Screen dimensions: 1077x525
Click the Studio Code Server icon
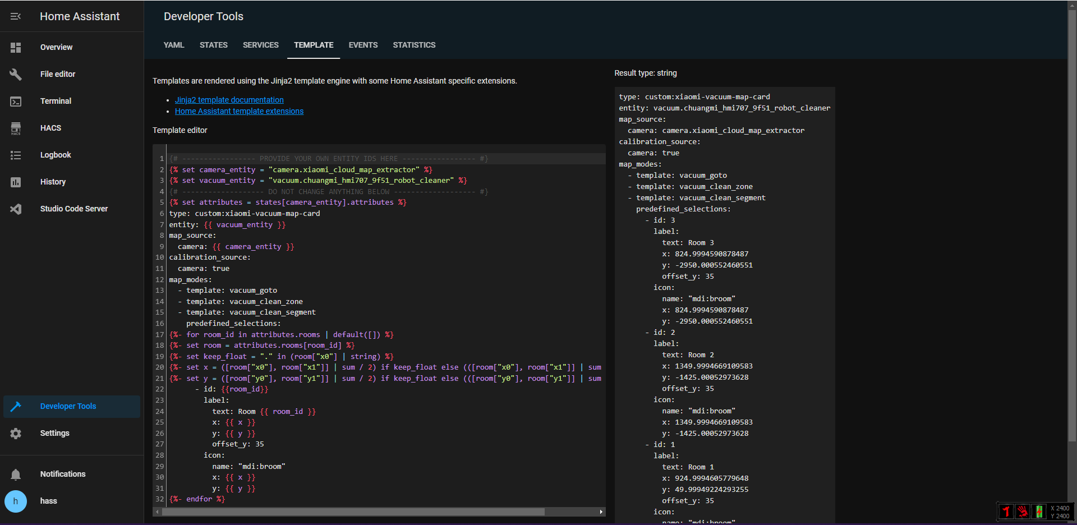[x=16, y=209]
